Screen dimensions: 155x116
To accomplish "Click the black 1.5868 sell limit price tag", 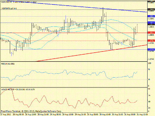I will tap(151, 10).
